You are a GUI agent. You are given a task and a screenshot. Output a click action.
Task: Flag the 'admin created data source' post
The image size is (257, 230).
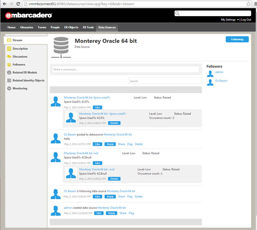click(x=131, y=213)
